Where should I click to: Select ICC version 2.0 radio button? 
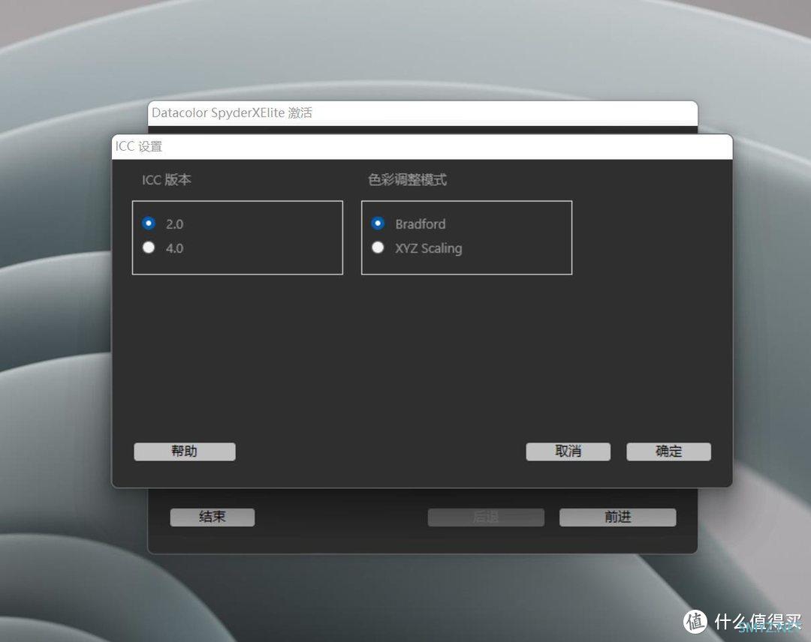click(149, 223)
